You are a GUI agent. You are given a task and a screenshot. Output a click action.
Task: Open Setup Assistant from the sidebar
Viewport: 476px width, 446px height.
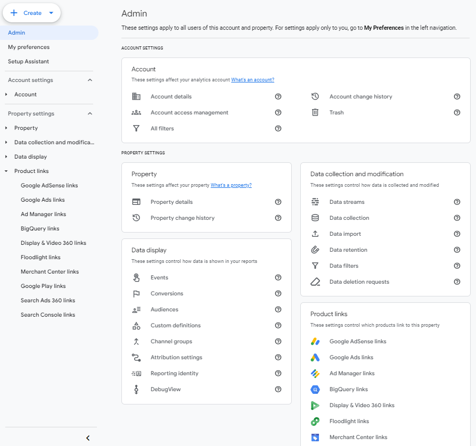[28, 61]
